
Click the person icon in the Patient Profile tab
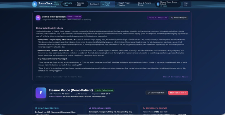[x=103, y=4]
